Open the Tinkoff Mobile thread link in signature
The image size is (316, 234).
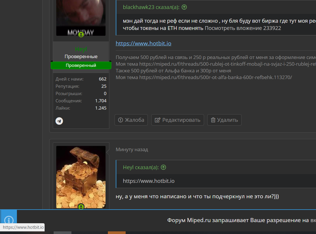[228, 64]
